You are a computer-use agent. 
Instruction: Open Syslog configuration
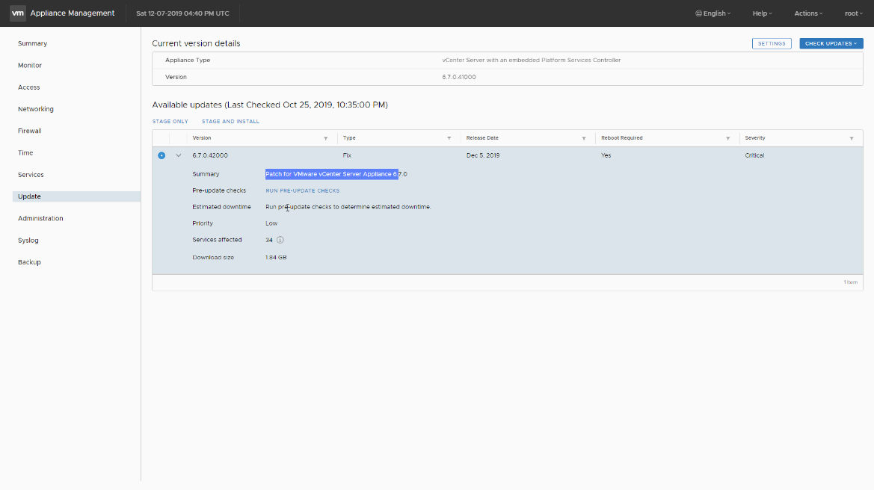pyautogui.click(x=28, y=241)
